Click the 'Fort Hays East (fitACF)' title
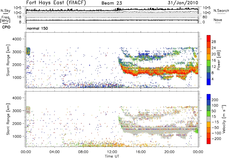The image size is (229, 158). point(56,3)
